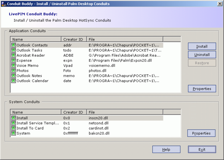The height and width of the screenshot is (160, 224).
Task: Click the 'memo' creator ID cell
Action: (x=69, y=76)
